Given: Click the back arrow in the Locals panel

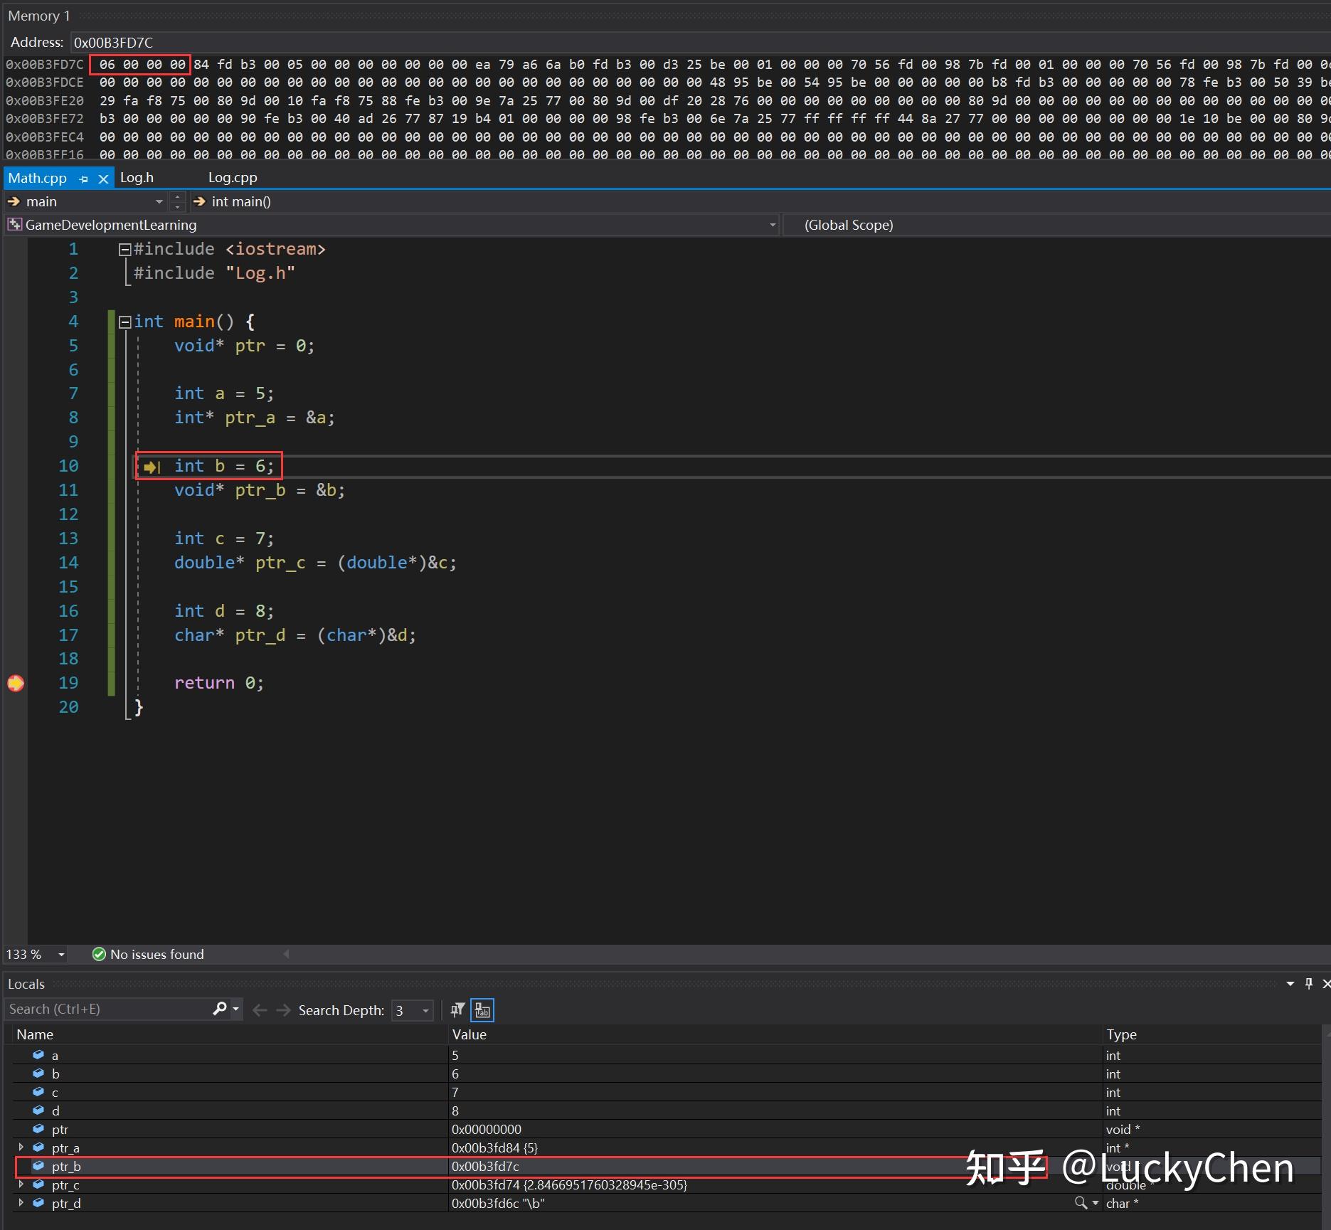Looking at the screenshot, I should point(260,1009).
